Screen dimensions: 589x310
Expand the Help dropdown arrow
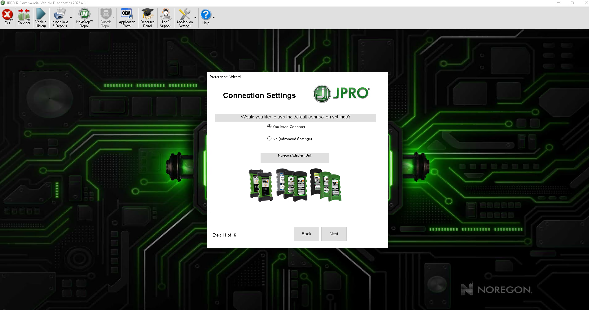coord(213,18)
